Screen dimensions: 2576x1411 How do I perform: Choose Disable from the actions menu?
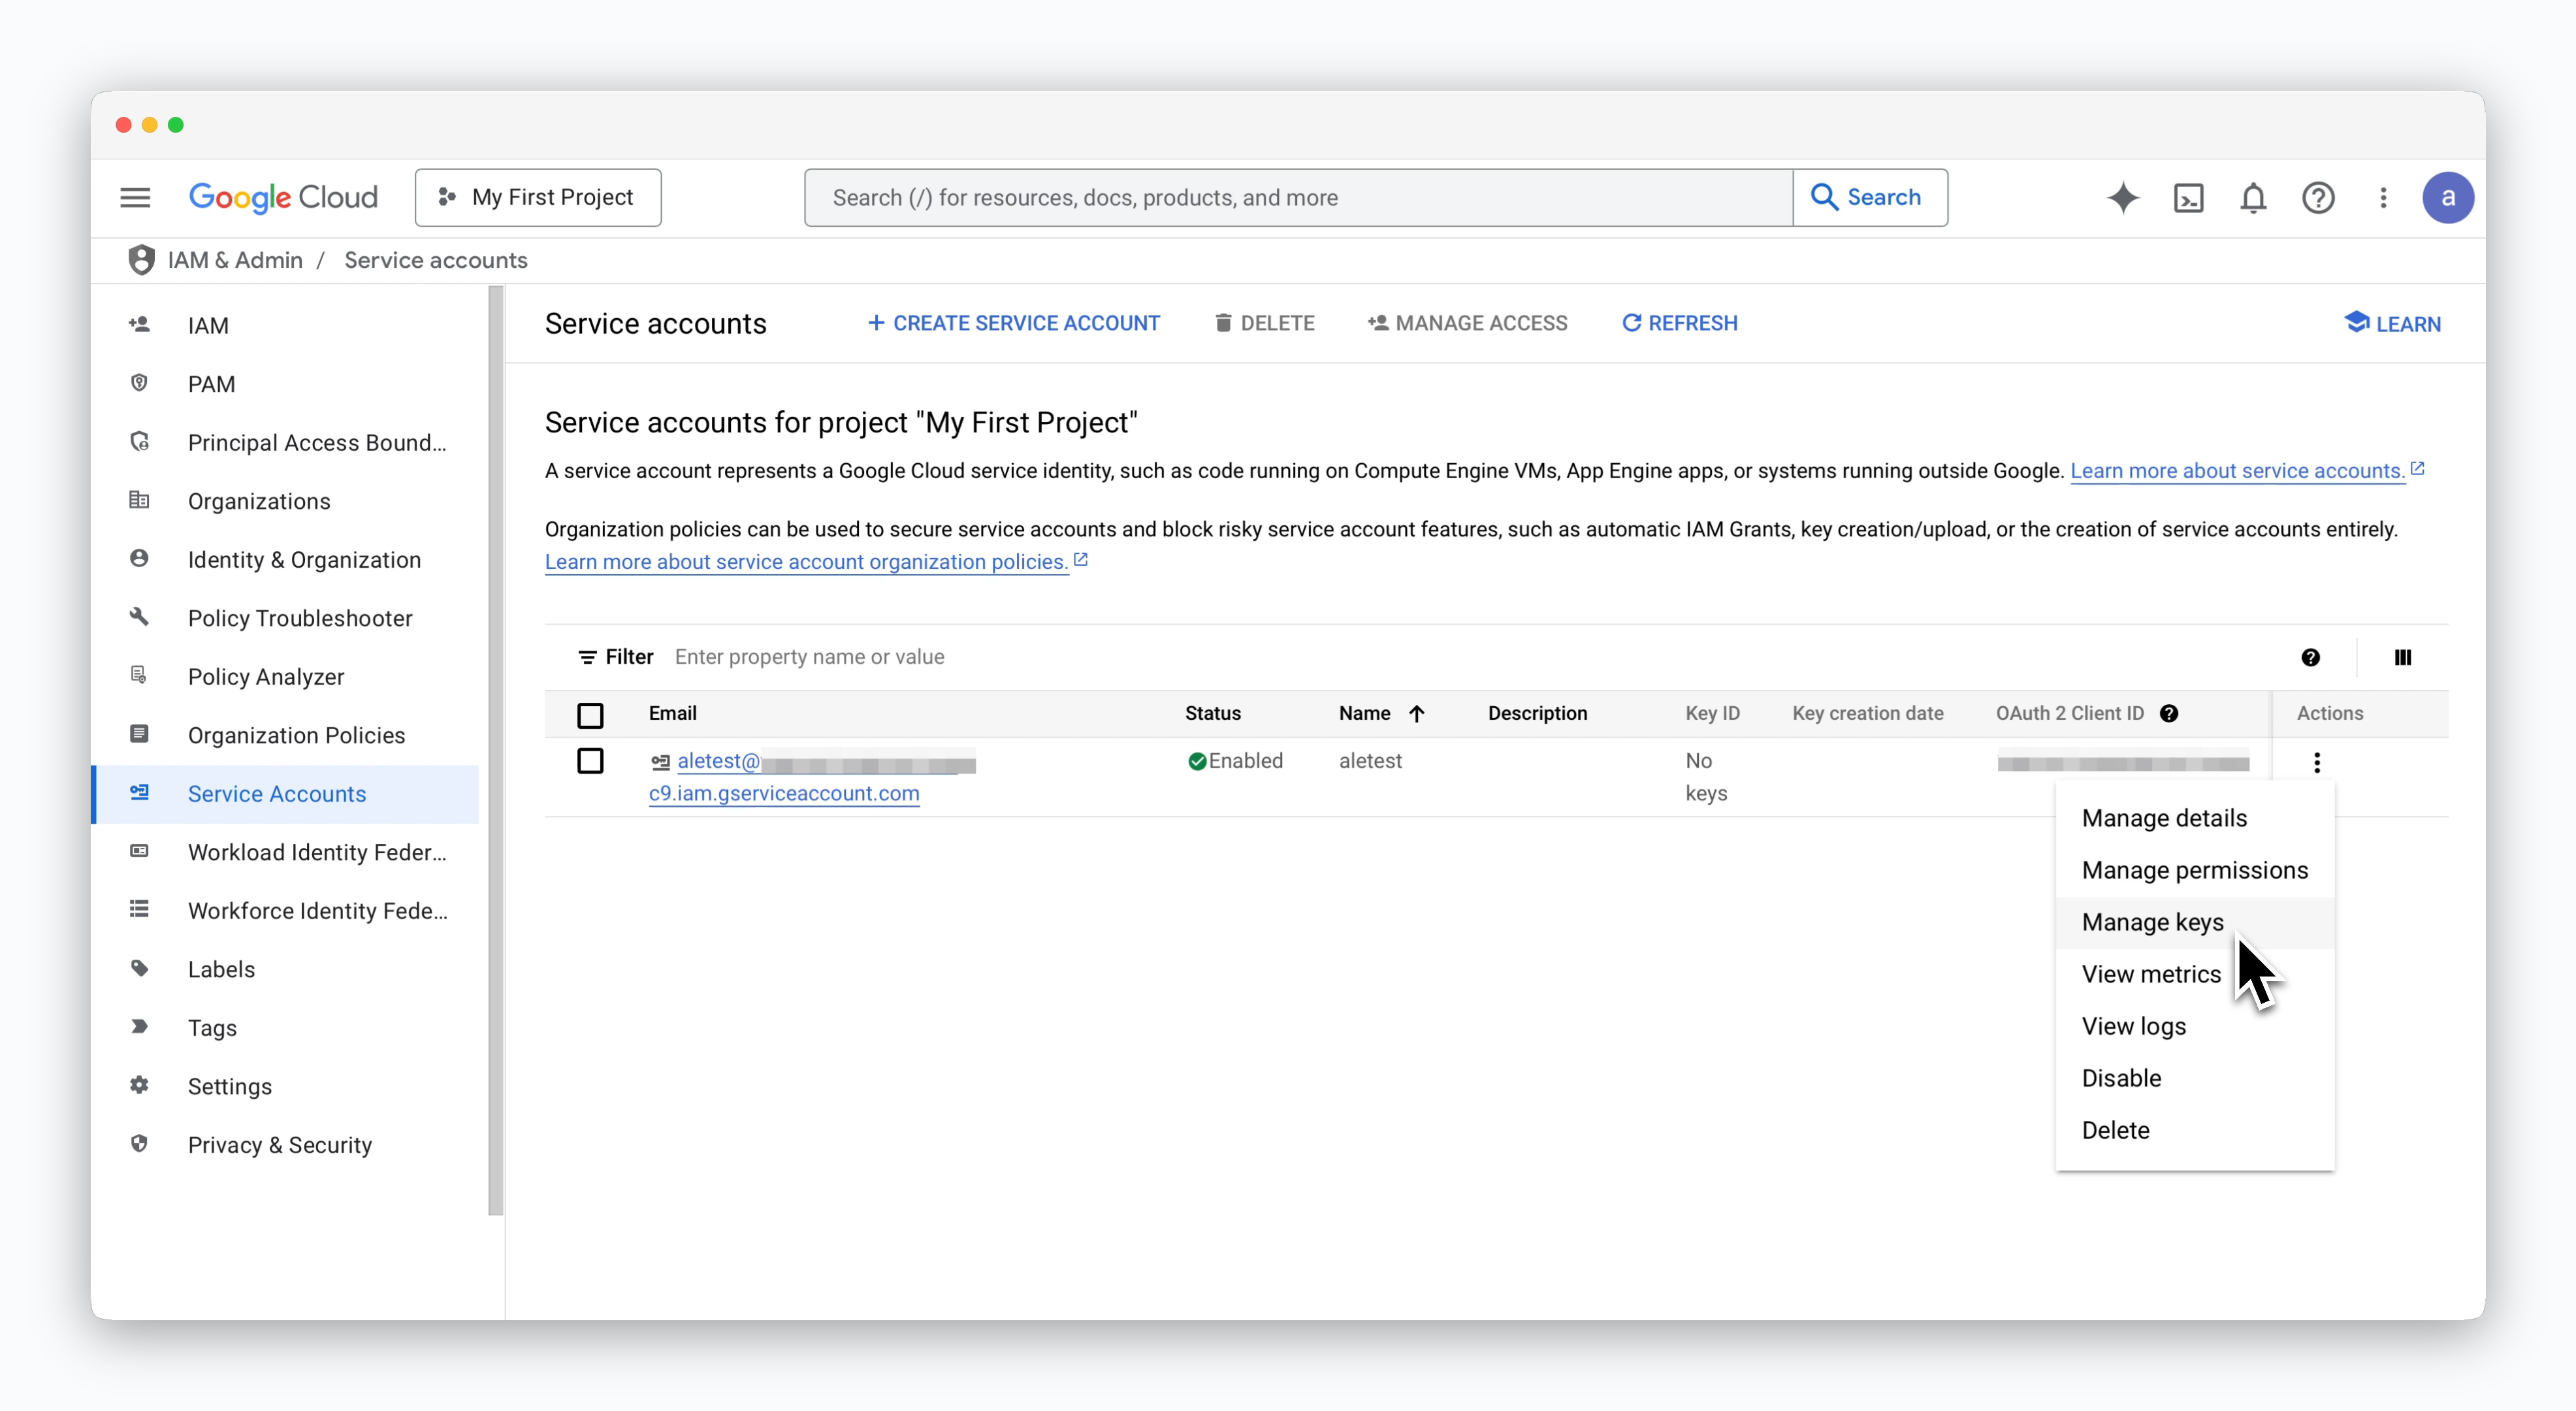[x=2194, y=1078]
